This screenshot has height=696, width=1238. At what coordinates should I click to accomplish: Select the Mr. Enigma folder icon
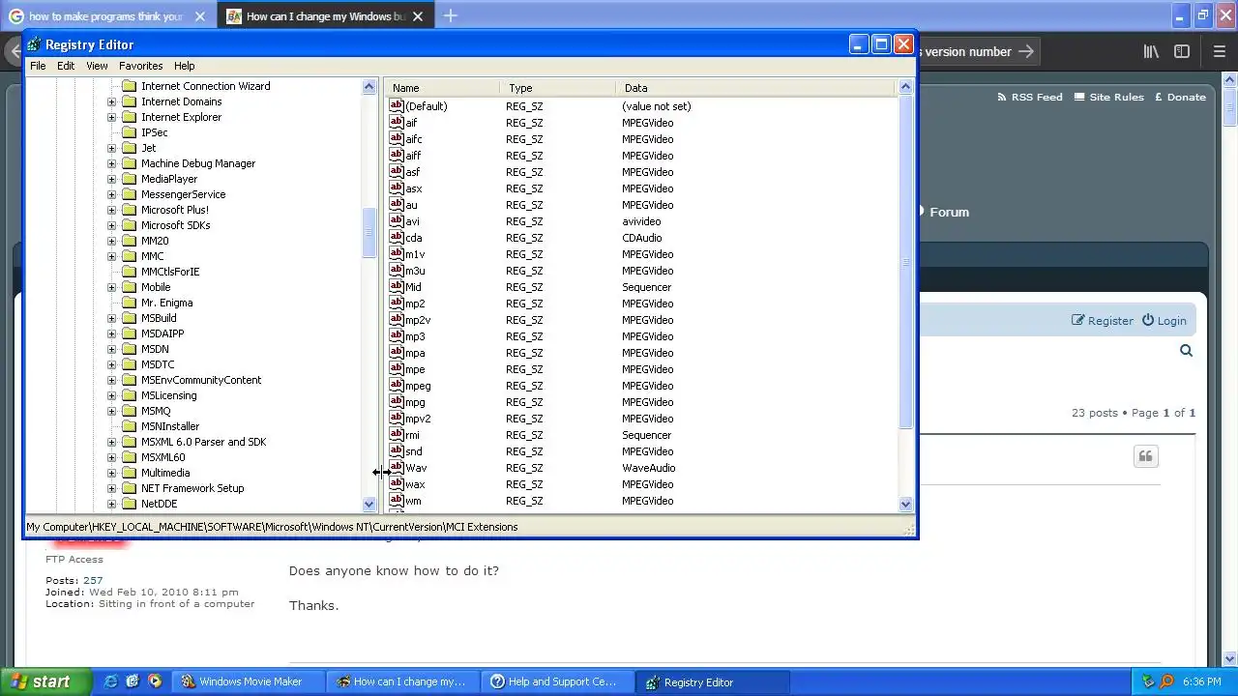pos(129,303)
